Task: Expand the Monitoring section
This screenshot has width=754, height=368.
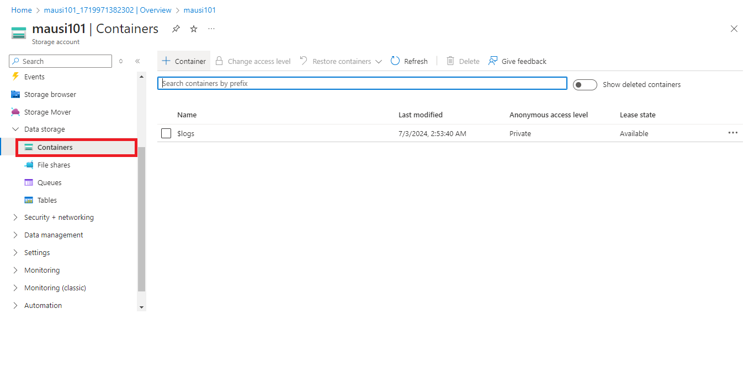Action: click(15, 270)
